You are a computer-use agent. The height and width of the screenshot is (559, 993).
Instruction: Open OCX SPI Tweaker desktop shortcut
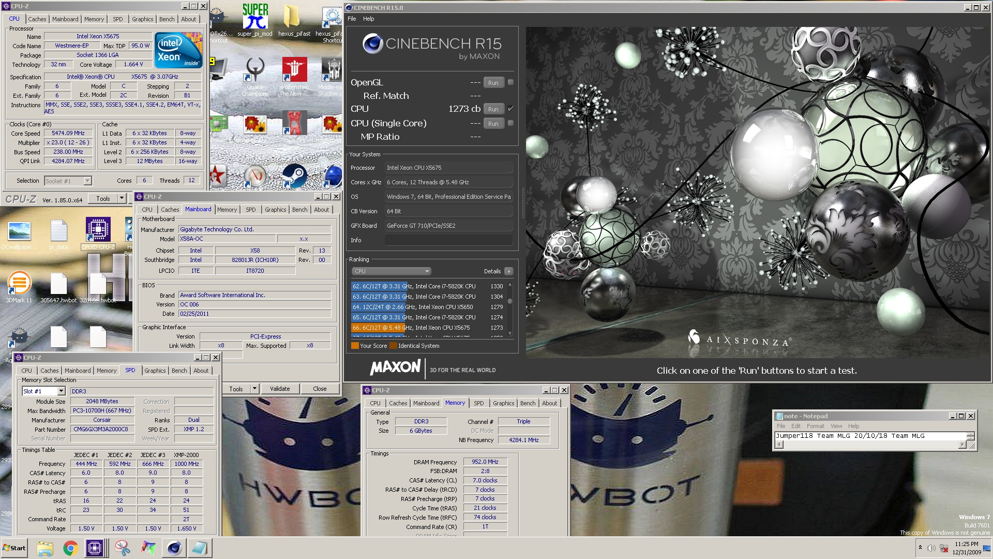click(294, 127)
